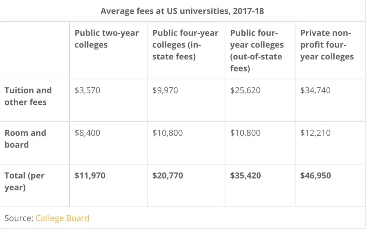
Task: Click the $46,950 total cell
Action: point(316,175)
